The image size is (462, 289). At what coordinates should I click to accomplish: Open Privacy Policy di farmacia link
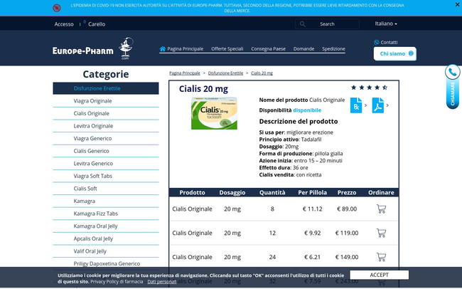coord(117,282)
